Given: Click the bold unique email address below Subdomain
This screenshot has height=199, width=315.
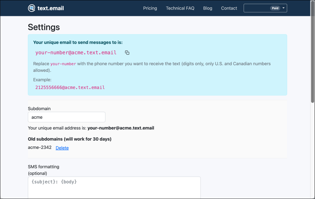Looking at the screenshot, I should tap(121, 128).
